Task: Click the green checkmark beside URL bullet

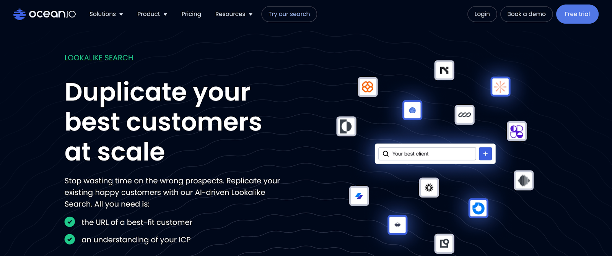Action: (x=70, y=222)
